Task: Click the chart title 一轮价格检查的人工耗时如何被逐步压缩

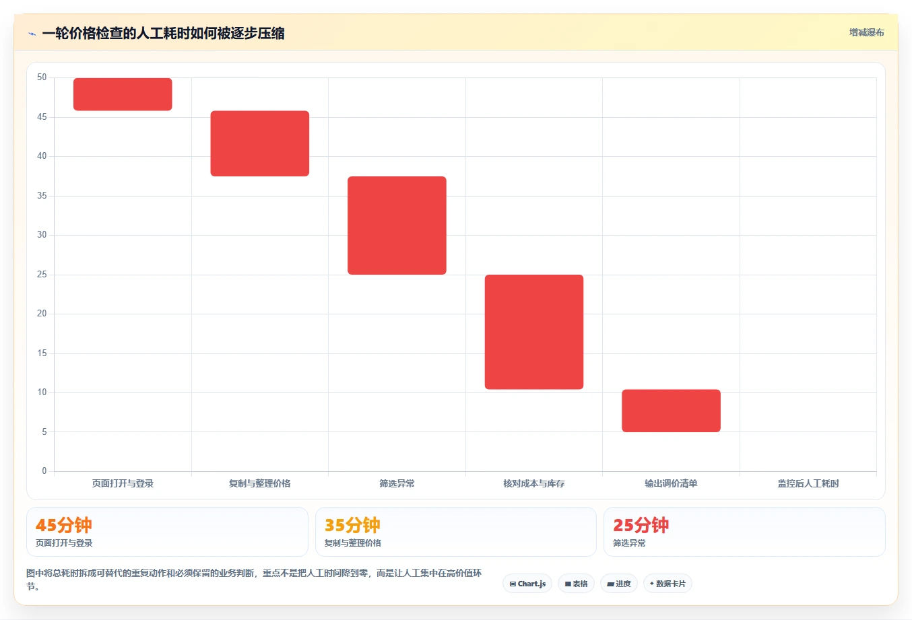Action: [x=164, y=33]
